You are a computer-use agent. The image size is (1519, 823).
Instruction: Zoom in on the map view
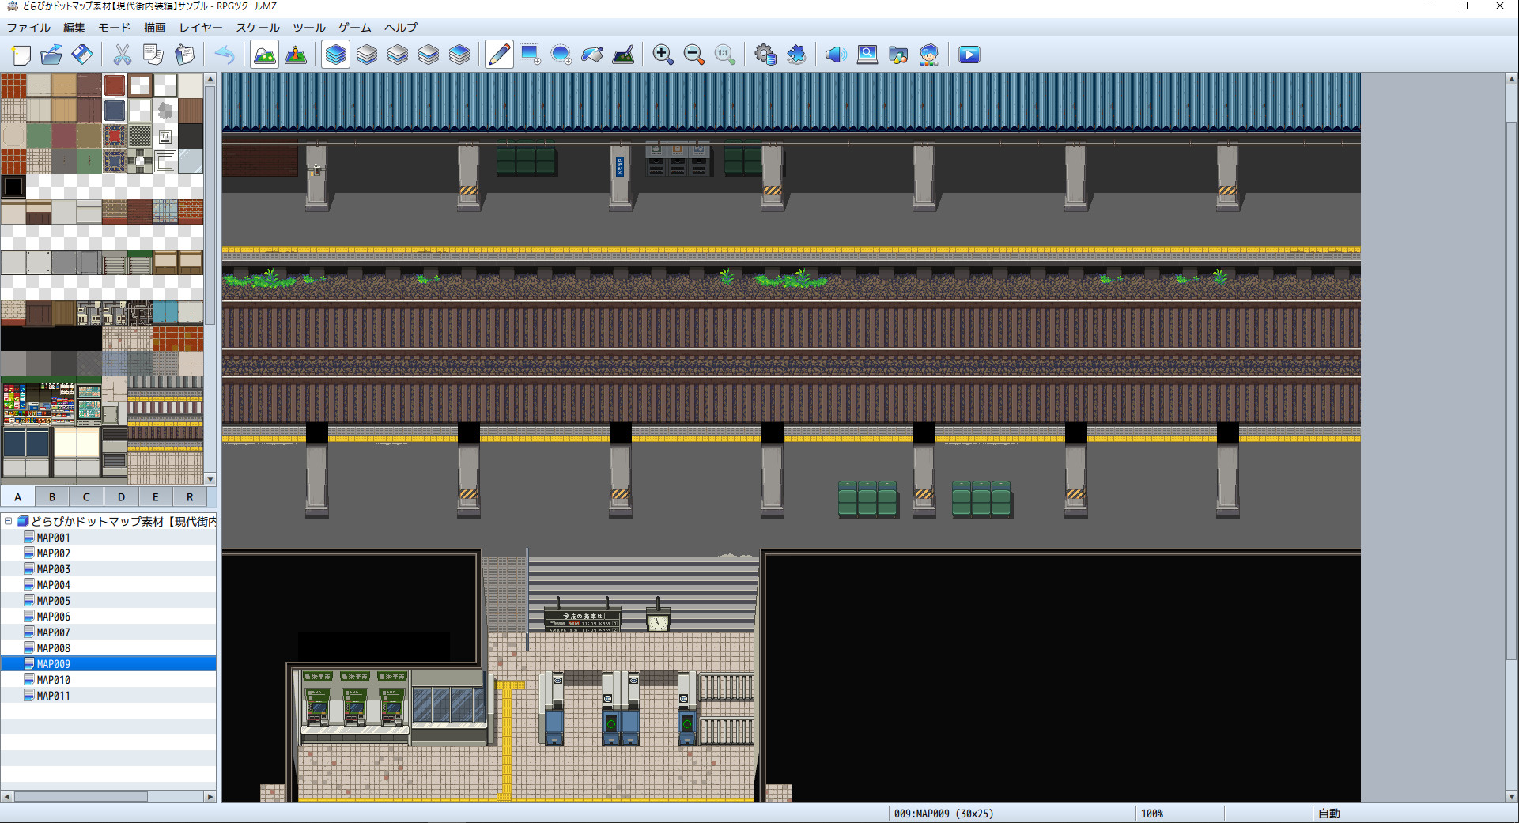pos(663,54)
